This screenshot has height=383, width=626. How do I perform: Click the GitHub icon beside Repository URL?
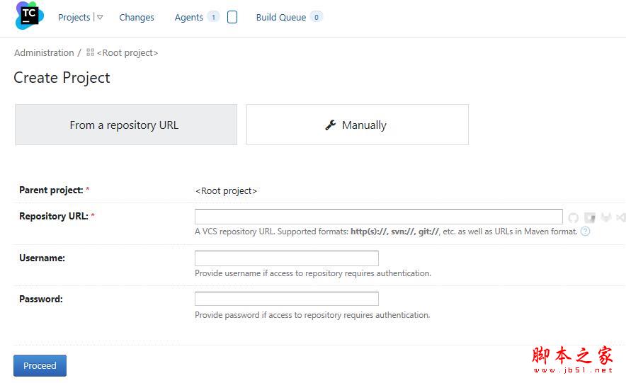coord(574,218)
